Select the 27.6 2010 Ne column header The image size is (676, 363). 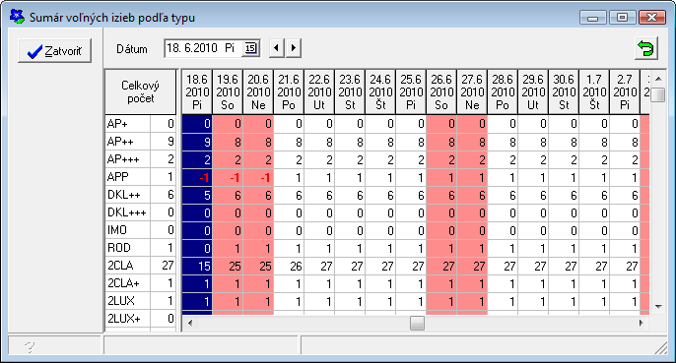[472, 92]
